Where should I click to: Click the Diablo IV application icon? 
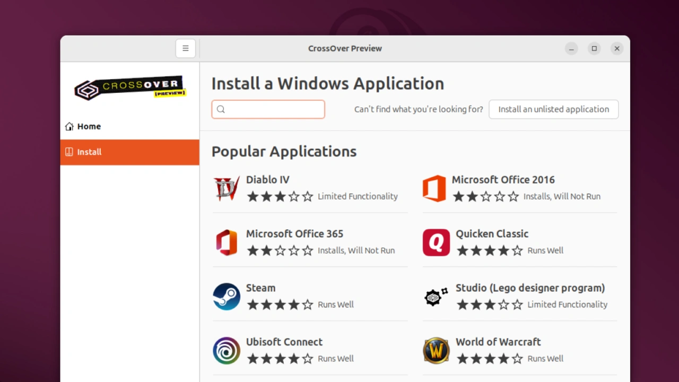point(227,188)
